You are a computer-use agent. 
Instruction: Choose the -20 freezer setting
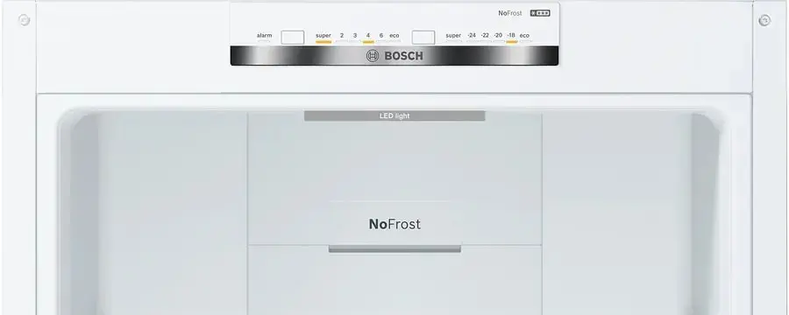click(x=498, y=36)
